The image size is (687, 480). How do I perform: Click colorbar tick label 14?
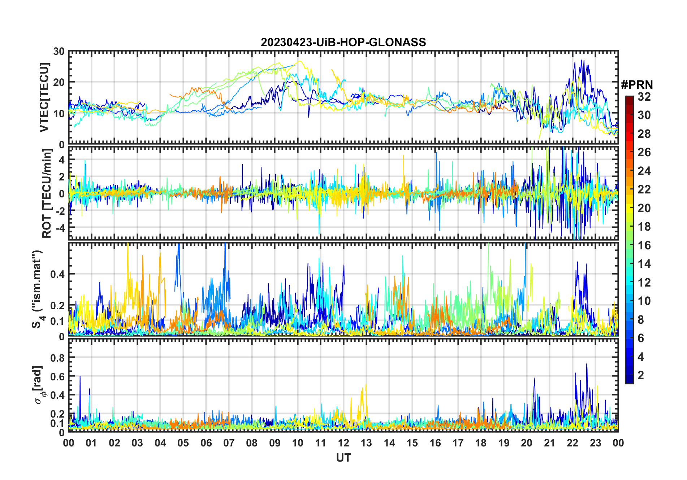pos(644,264)
